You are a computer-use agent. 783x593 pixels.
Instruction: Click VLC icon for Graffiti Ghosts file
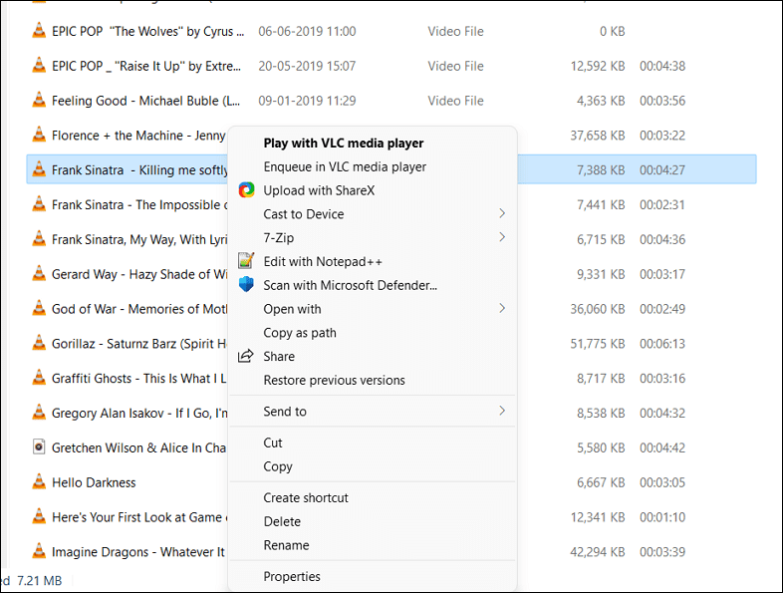click(39, 378)
